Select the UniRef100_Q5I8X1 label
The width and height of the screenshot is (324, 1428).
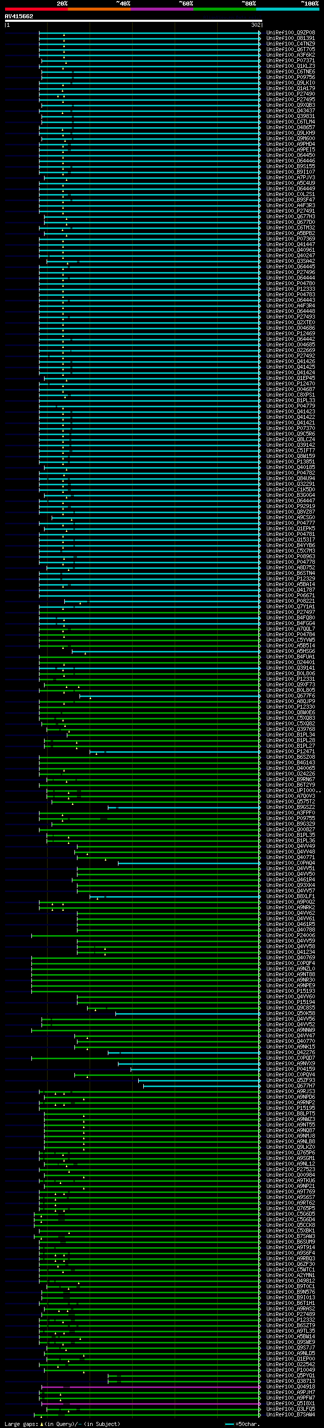291,1404
